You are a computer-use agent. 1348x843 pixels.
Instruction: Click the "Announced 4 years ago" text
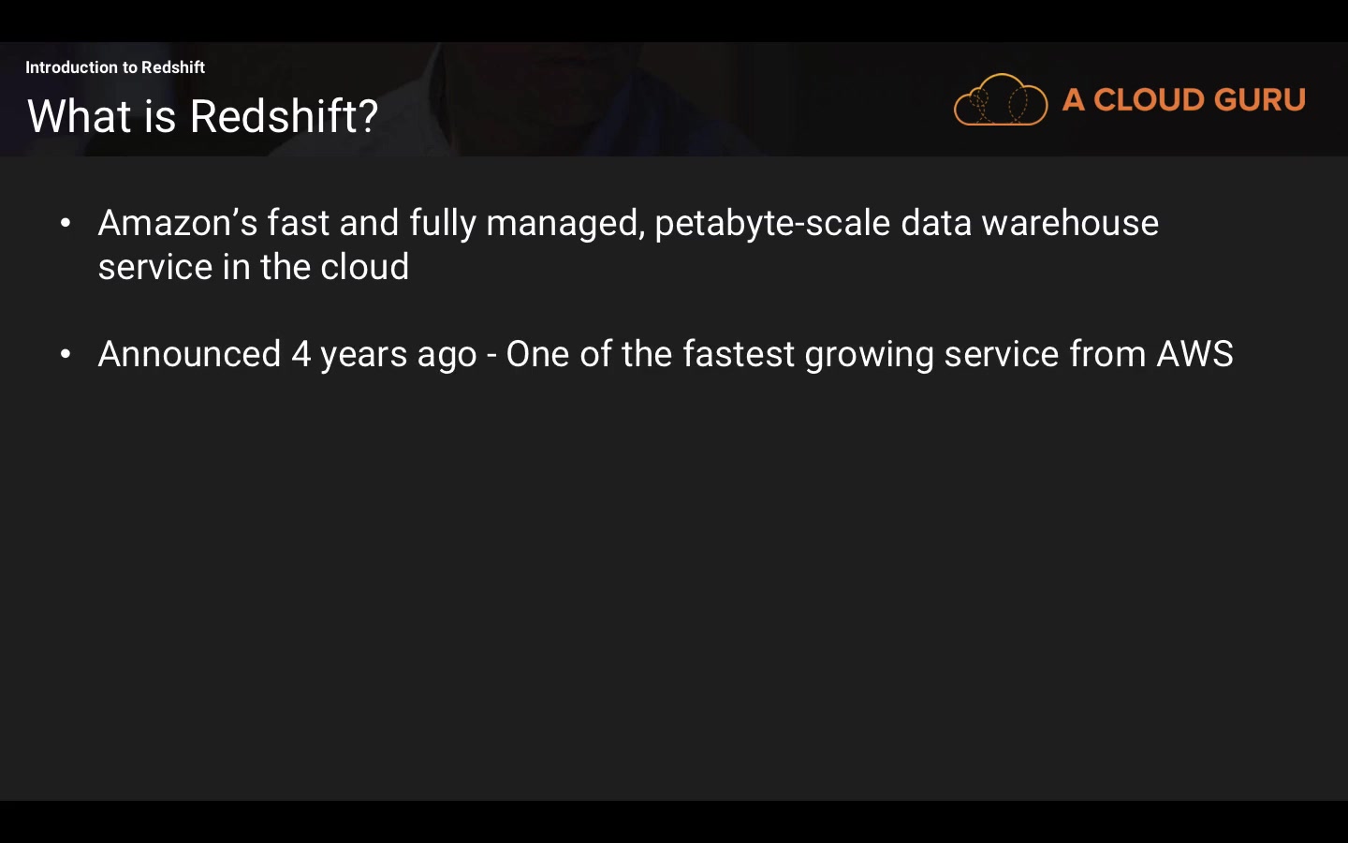tap(287, 354)
